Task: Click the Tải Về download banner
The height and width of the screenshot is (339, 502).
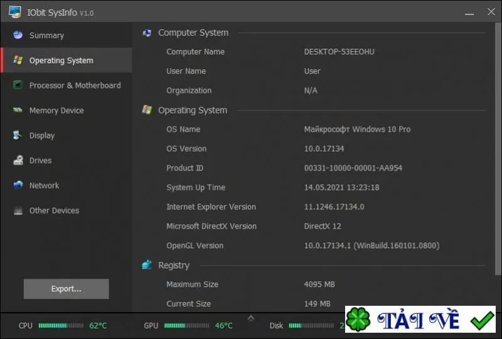Action: click(x=420, y=319)
